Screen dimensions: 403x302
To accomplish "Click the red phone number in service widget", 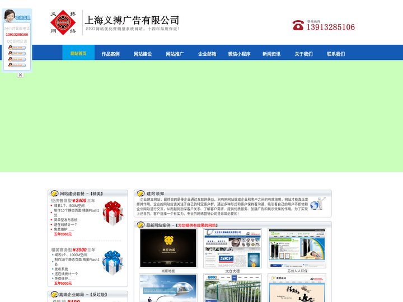I will click(17, 35).
